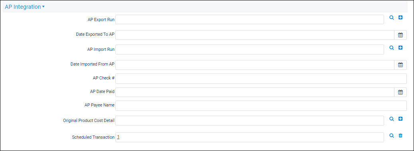The height and width of the screenshot is (151, 414).
Task: Focus the AP Import Run input box
Action: [250, 49]
